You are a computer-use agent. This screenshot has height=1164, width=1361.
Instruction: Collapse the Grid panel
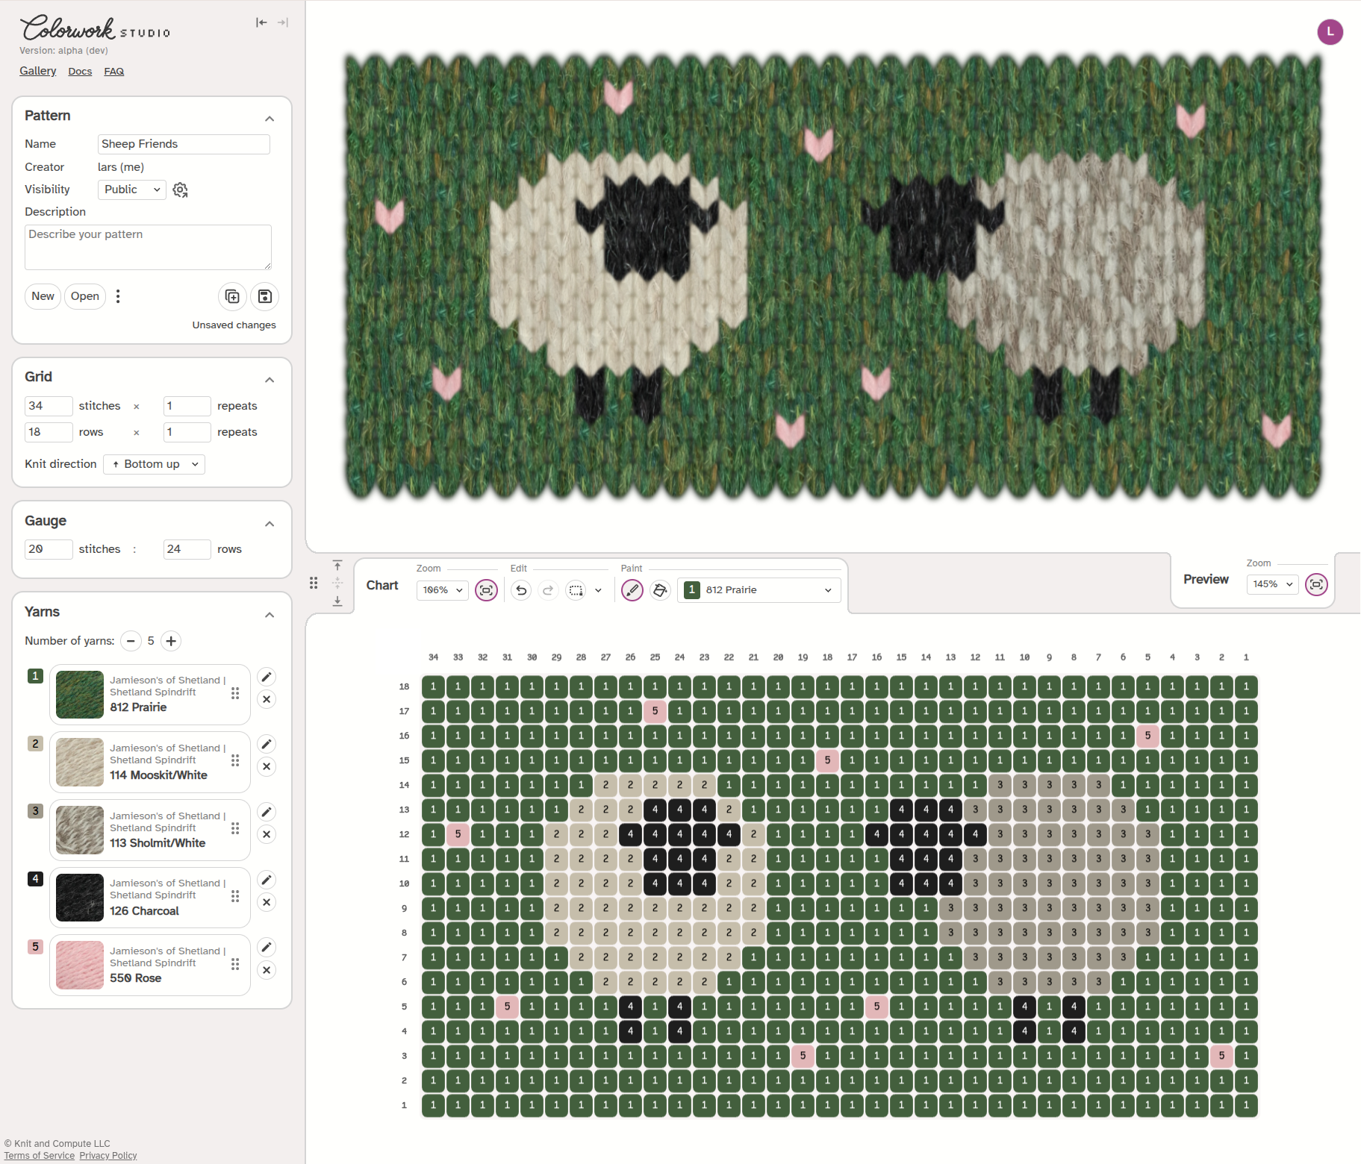pyautogui.click(x=270, y=380)
